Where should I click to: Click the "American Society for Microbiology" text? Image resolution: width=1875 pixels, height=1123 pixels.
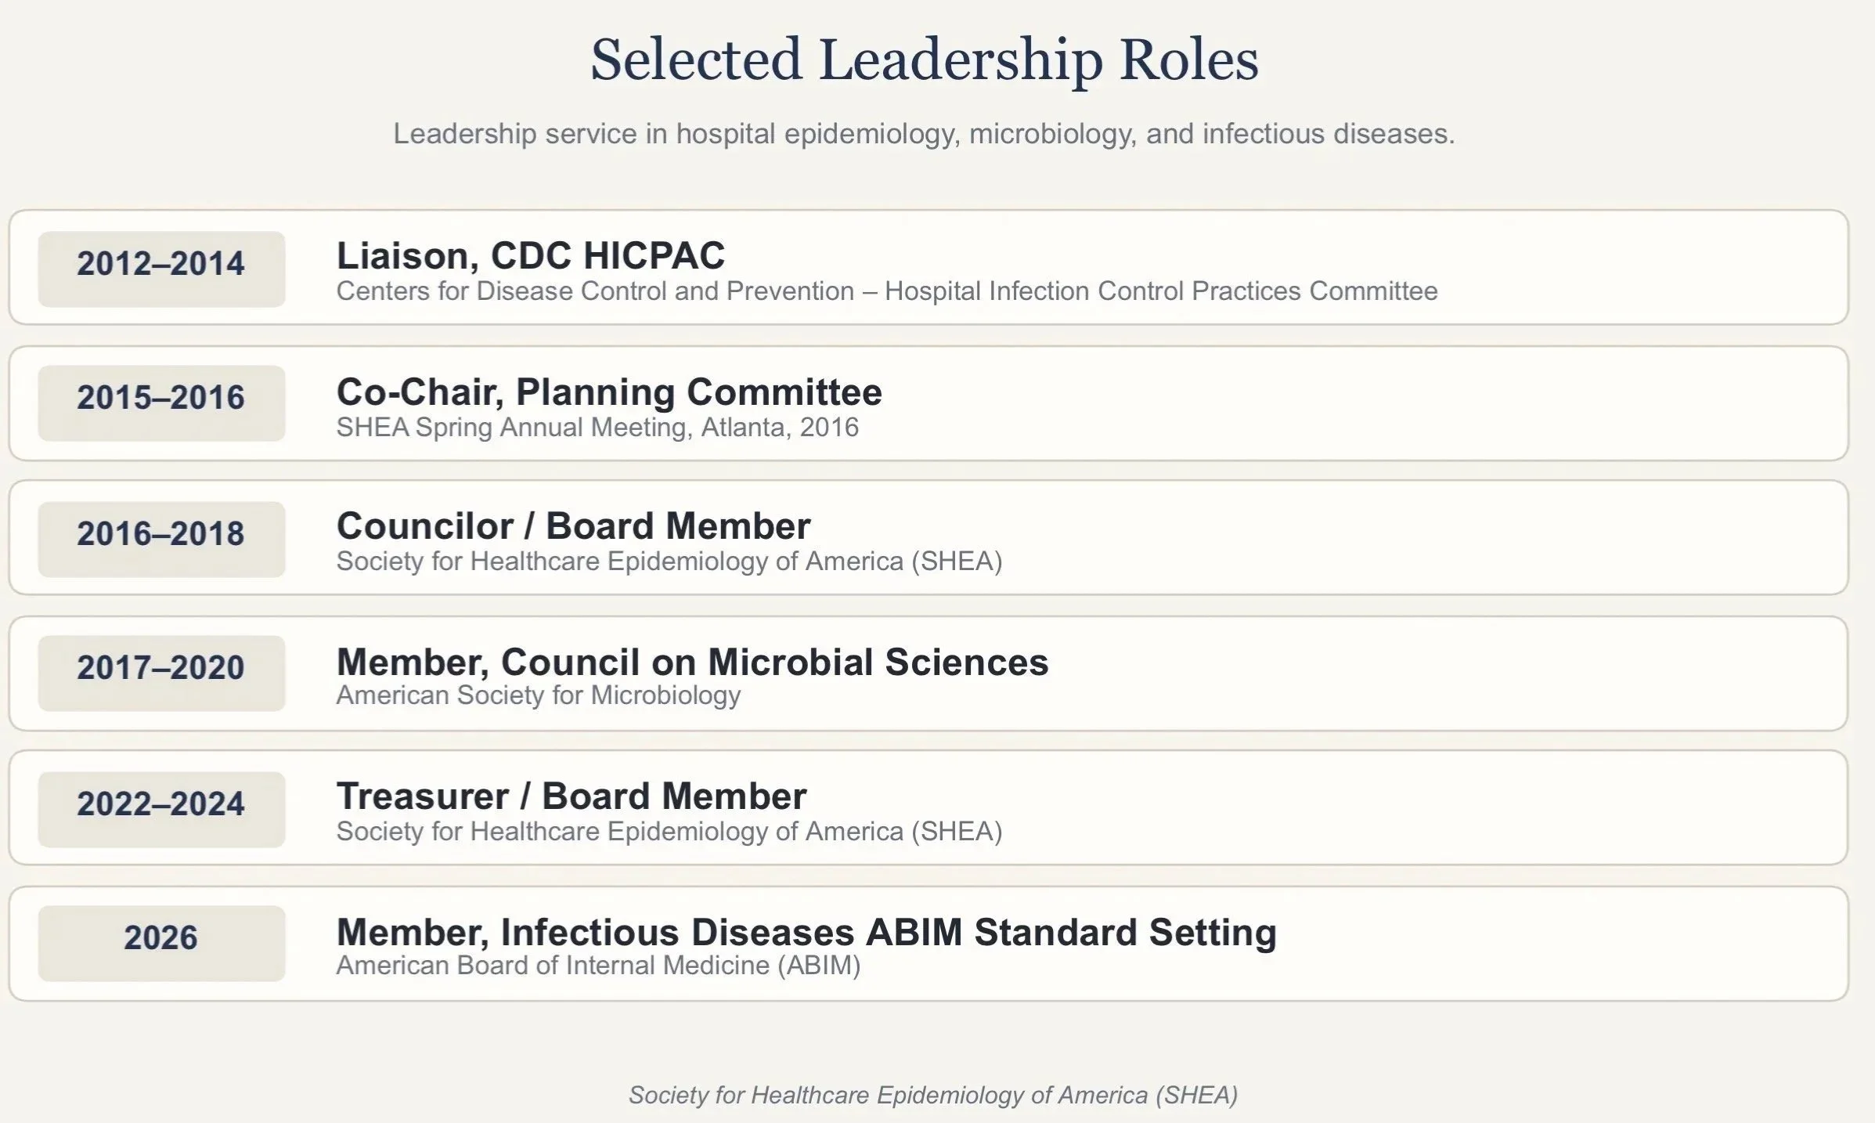tap(538, 695)
